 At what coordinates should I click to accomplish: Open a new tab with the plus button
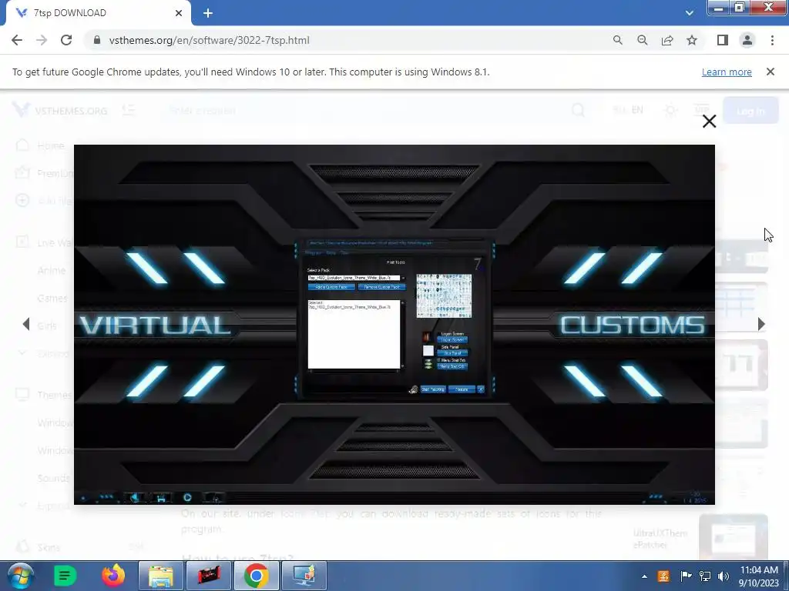(x=208, y=13)
